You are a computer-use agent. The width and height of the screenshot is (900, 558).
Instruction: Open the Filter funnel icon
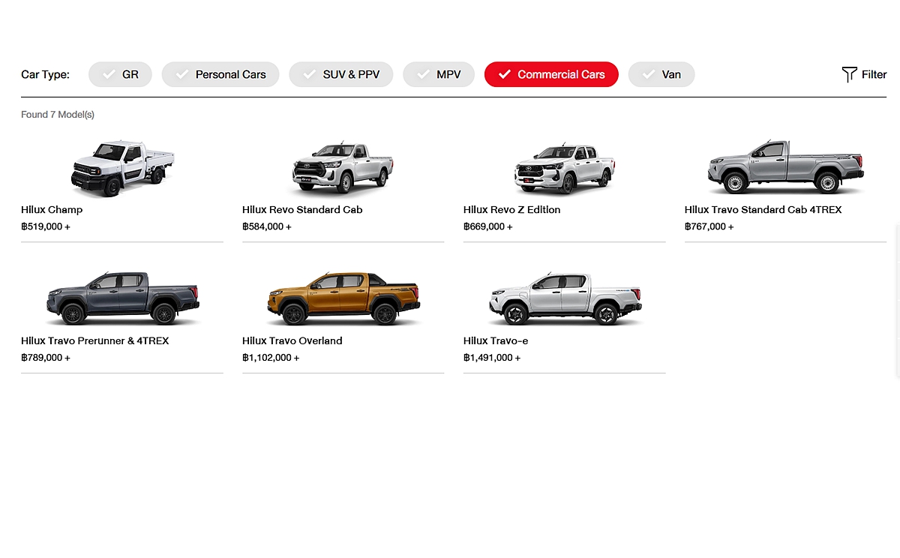pos(849,74)
